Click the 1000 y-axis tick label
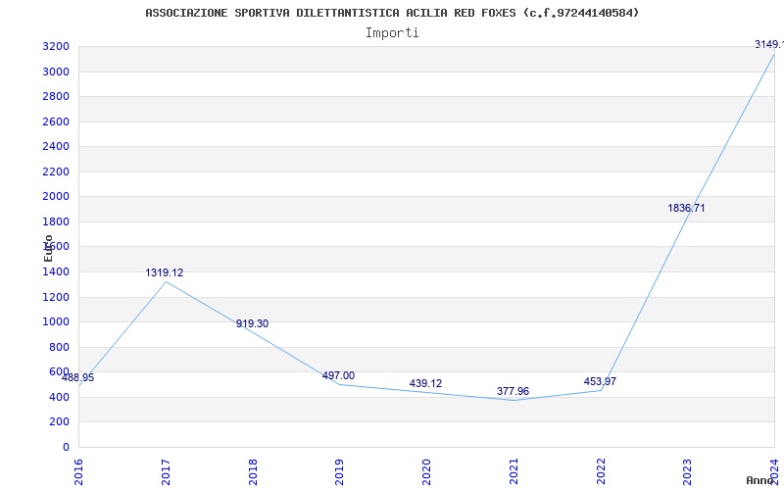Image resolution: width=784 pixels, height=490 pixels. tap(56, 322)
